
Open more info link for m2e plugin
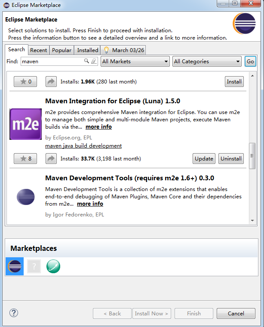click(98, 127)
